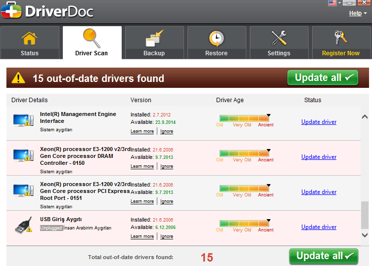Click the Backup folders icon
Image resolution: width=372 pixels, height=266 pixels.
pos(154,38)
